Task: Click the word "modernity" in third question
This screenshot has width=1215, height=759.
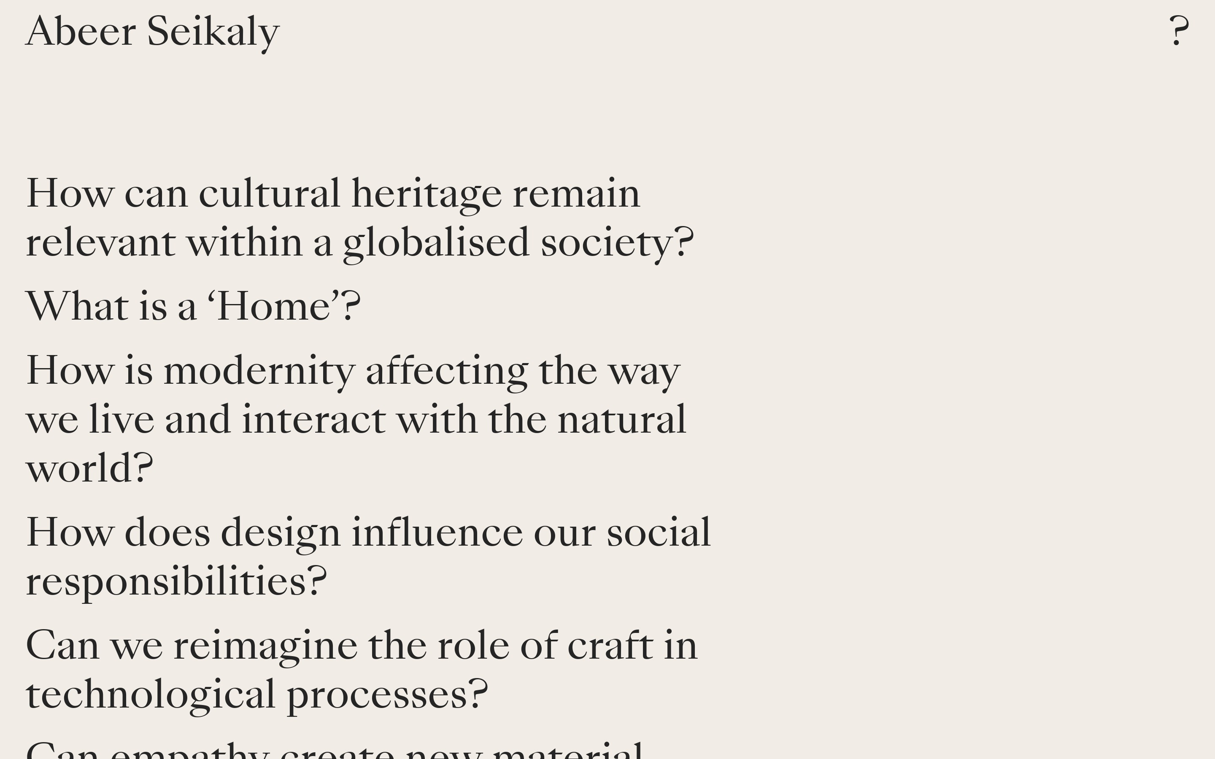Action: click(259, 371)
